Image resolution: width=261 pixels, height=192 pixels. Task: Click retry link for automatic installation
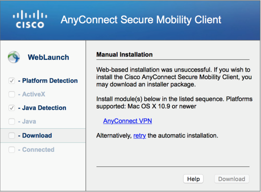click(140, 136)
